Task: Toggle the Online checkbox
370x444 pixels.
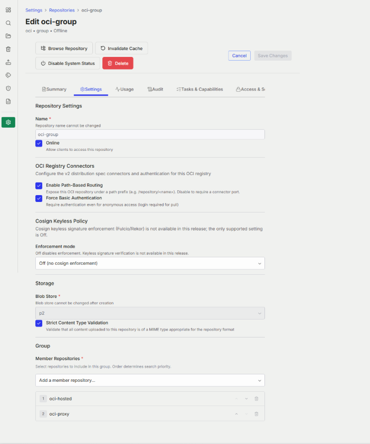Action: (39, 143)
